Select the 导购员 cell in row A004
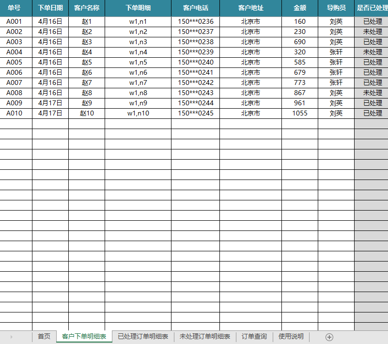Screen dimensions: 388x344 click(336, 52)
